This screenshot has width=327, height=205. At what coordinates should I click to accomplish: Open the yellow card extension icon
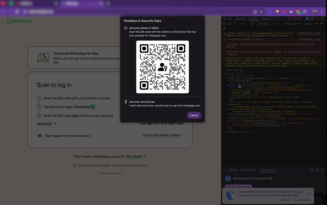277,11
